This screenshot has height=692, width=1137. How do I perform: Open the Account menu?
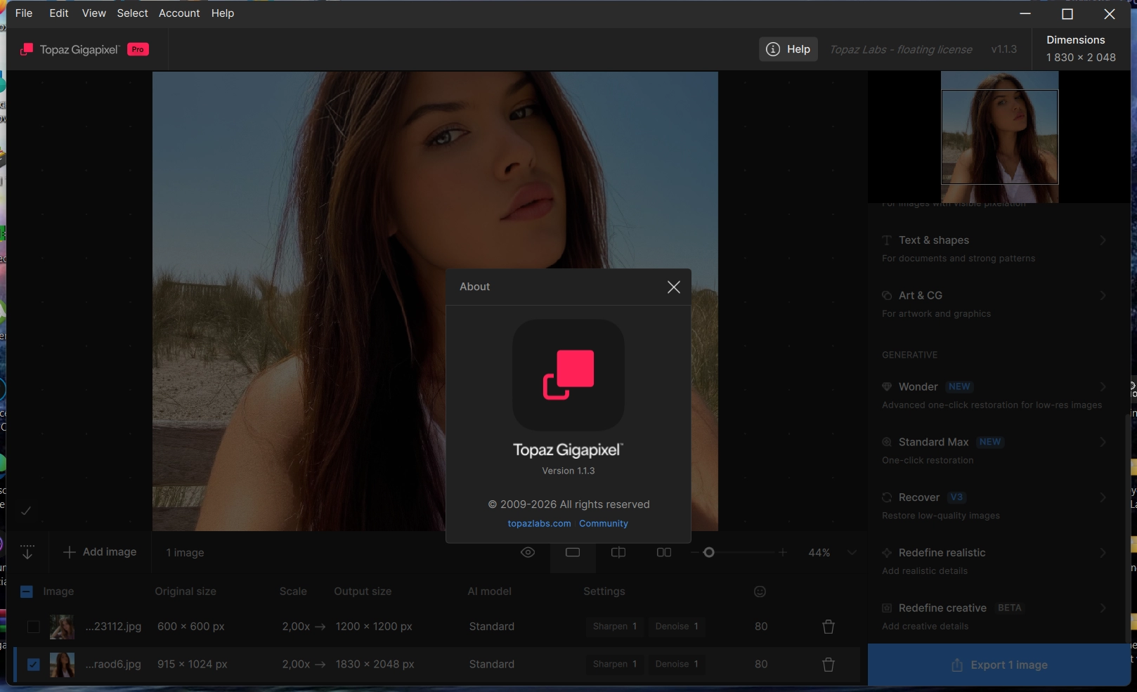point(179,13)
